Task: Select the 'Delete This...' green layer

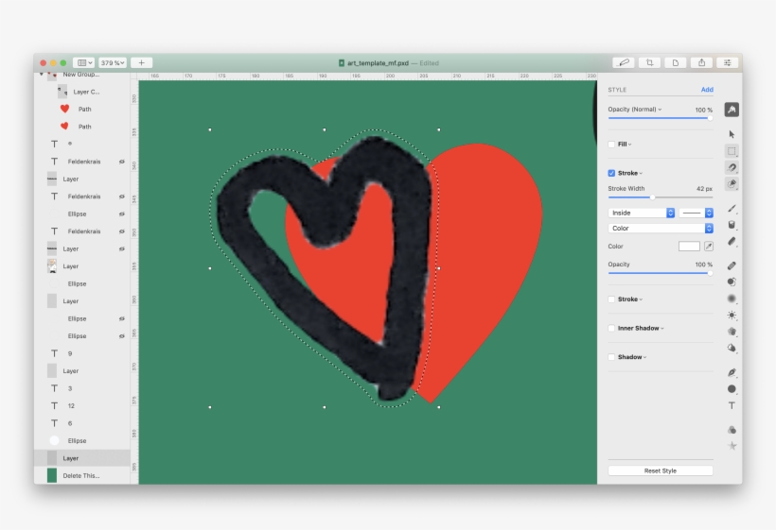Action: click(82, 475)
